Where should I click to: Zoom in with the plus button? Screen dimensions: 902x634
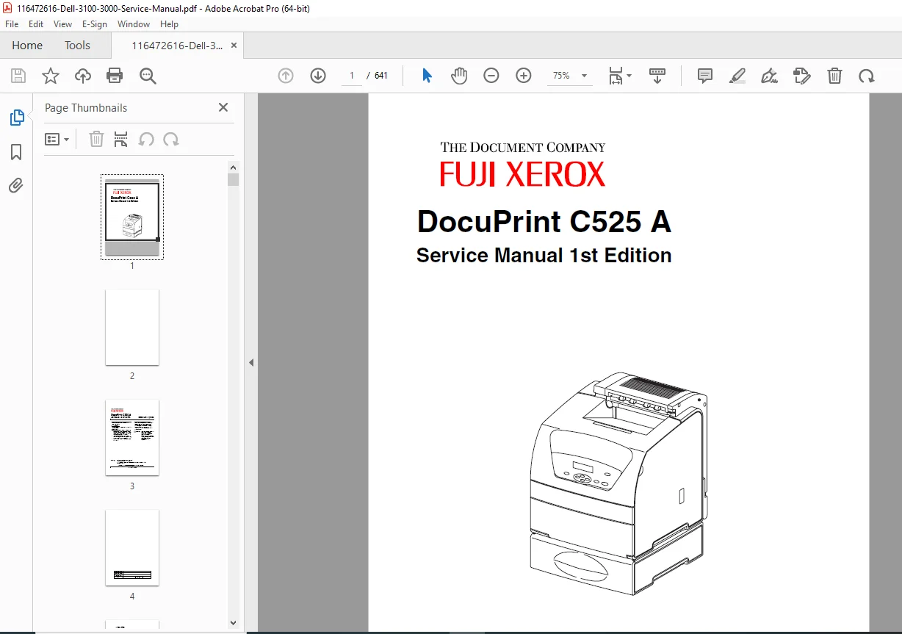pos(524,76)
